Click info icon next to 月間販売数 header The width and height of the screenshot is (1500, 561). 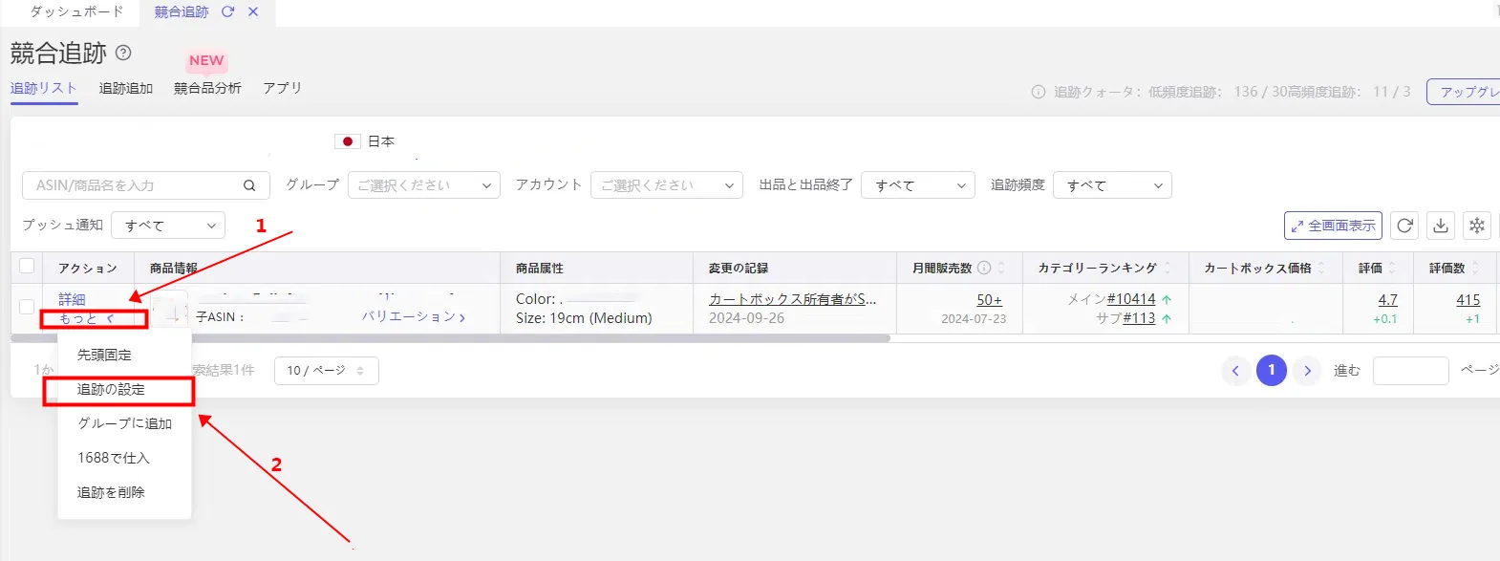[x=984, y=268]
